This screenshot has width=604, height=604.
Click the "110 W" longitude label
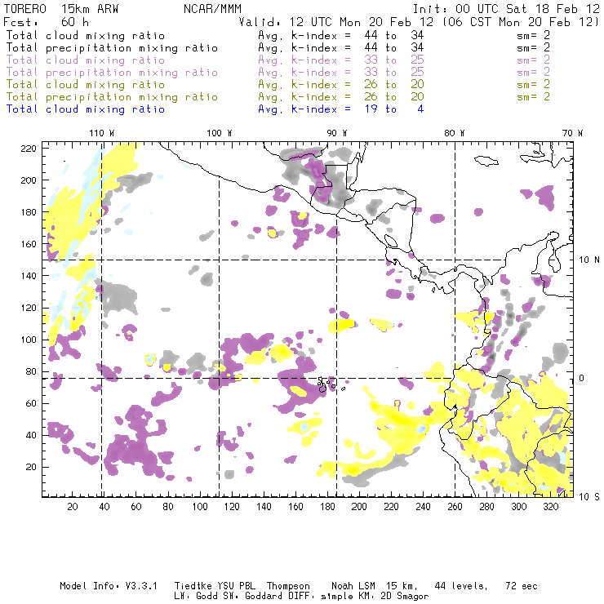[102, 133]
